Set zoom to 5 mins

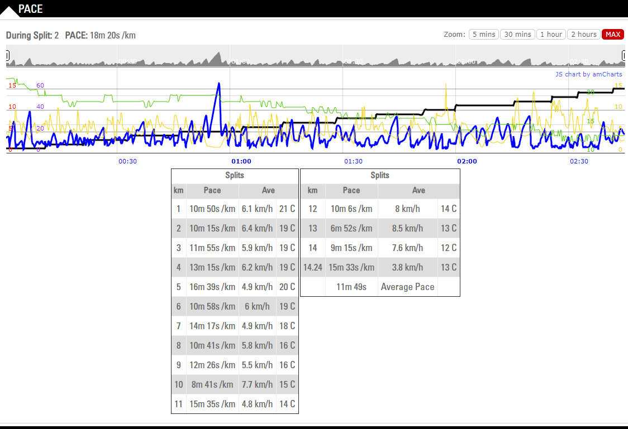coord(483,35)
